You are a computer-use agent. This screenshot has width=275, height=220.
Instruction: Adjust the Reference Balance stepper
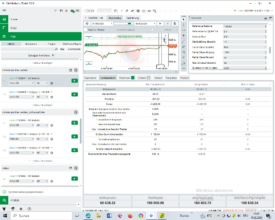point(265,26)
